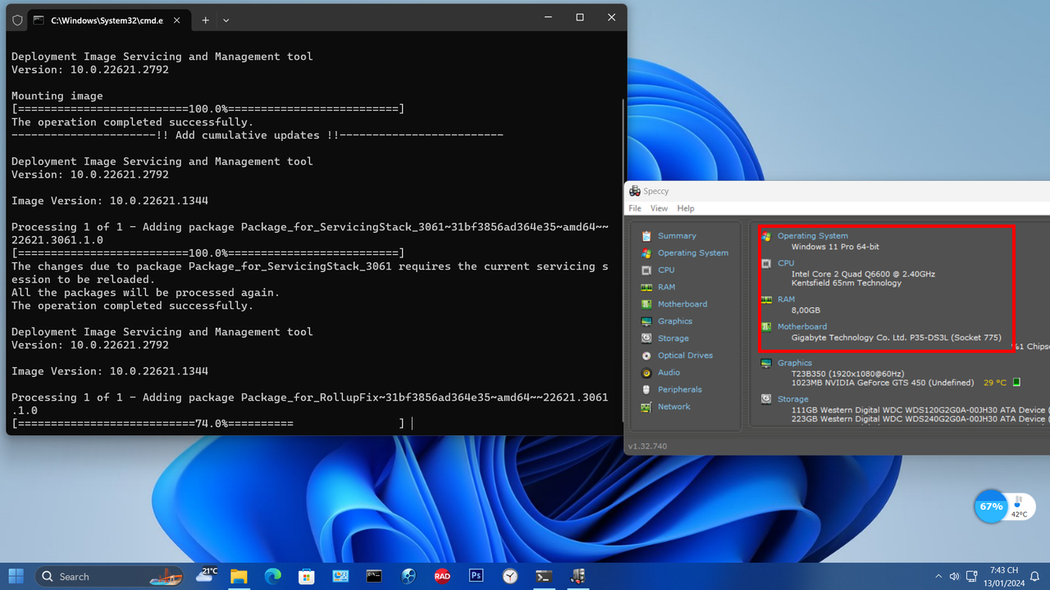Open the 21°C weather widget on taskbar
The width and height of the screenshot is (1050, 590).
(207, 575)
